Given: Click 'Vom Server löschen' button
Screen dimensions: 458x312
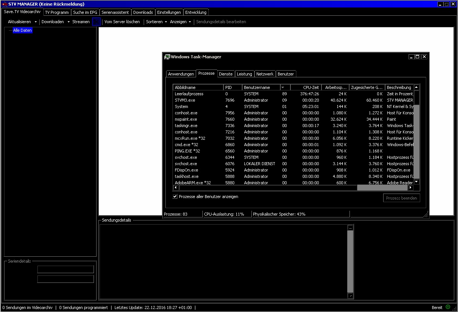Looking at the screenshot, I should (122, 22).
